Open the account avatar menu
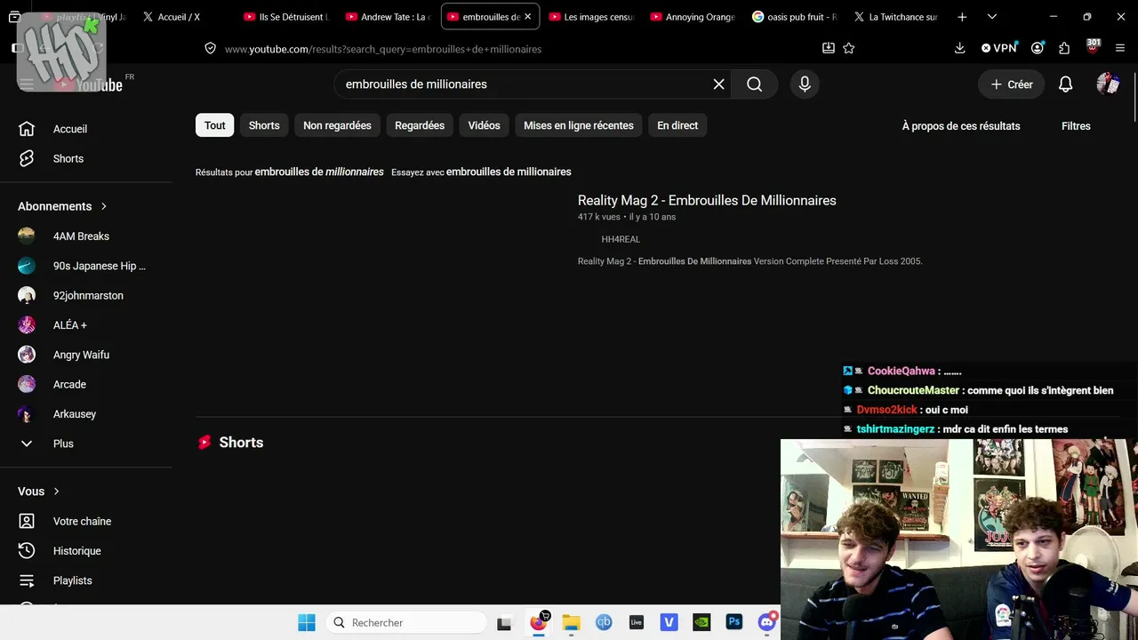The height and width of the screenshot is (640, 1138). click(1108, 84)
